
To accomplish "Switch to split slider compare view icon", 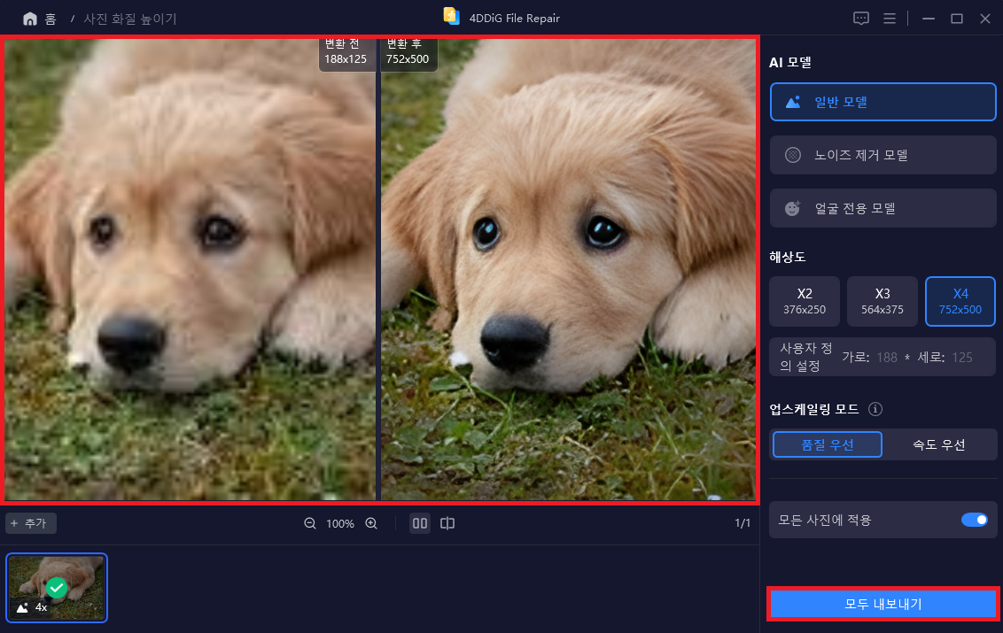I will pyautogui.click(x=447, y=524).
